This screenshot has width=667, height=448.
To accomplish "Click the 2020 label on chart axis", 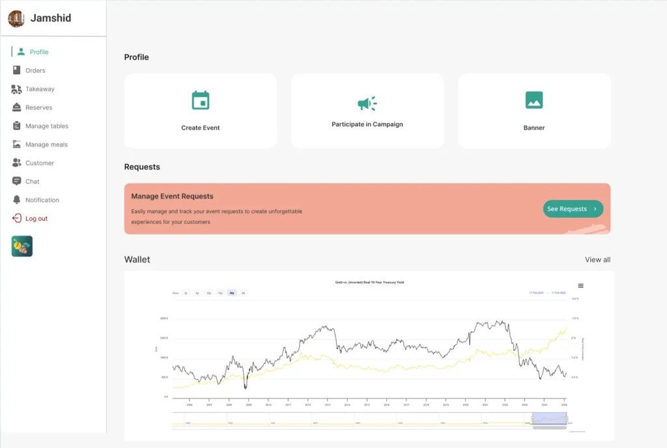I will (465, 405).
